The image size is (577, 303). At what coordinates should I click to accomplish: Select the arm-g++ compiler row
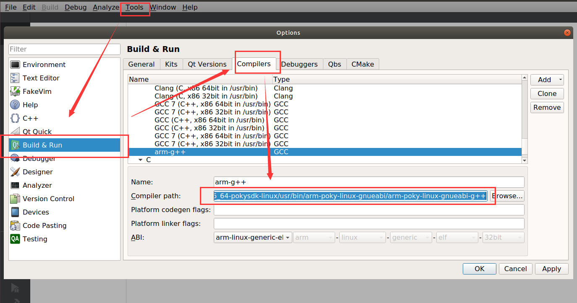pyautogui.click(x=325, y=152)
